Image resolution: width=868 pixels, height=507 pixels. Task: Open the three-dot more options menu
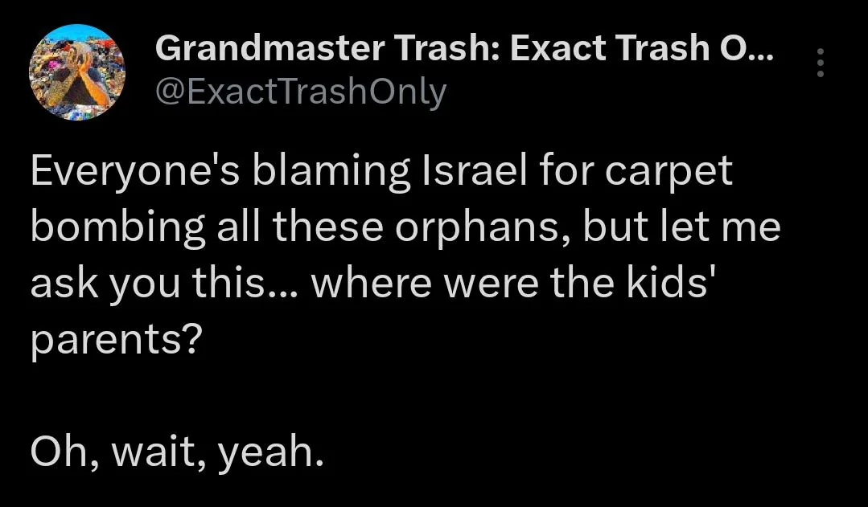click(821, 63)
